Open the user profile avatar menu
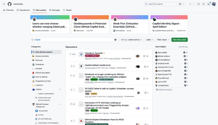The height and width of the screenshot is (125, 218). click(214, 4)
